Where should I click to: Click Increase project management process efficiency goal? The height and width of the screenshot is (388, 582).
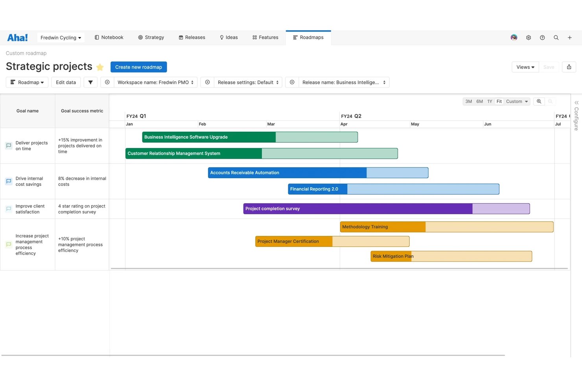tap(32, 245)
